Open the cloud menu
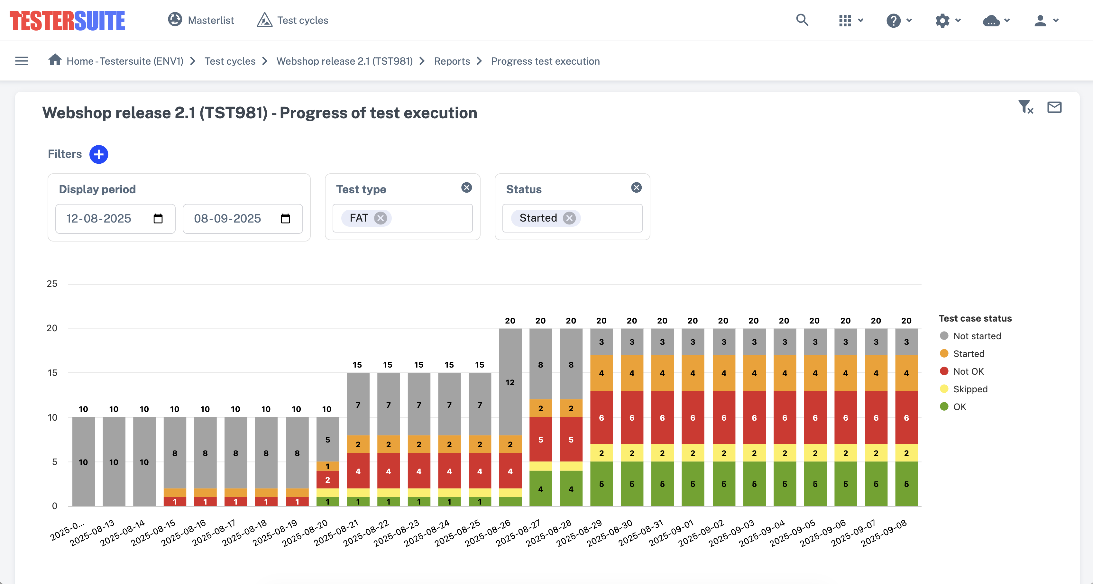 pos(991,20)
